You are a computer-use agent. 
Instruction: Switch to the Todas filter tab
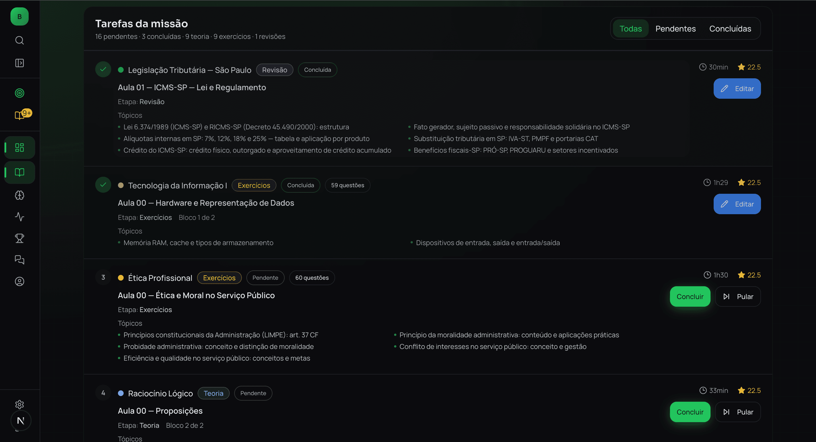pos(630,29)
